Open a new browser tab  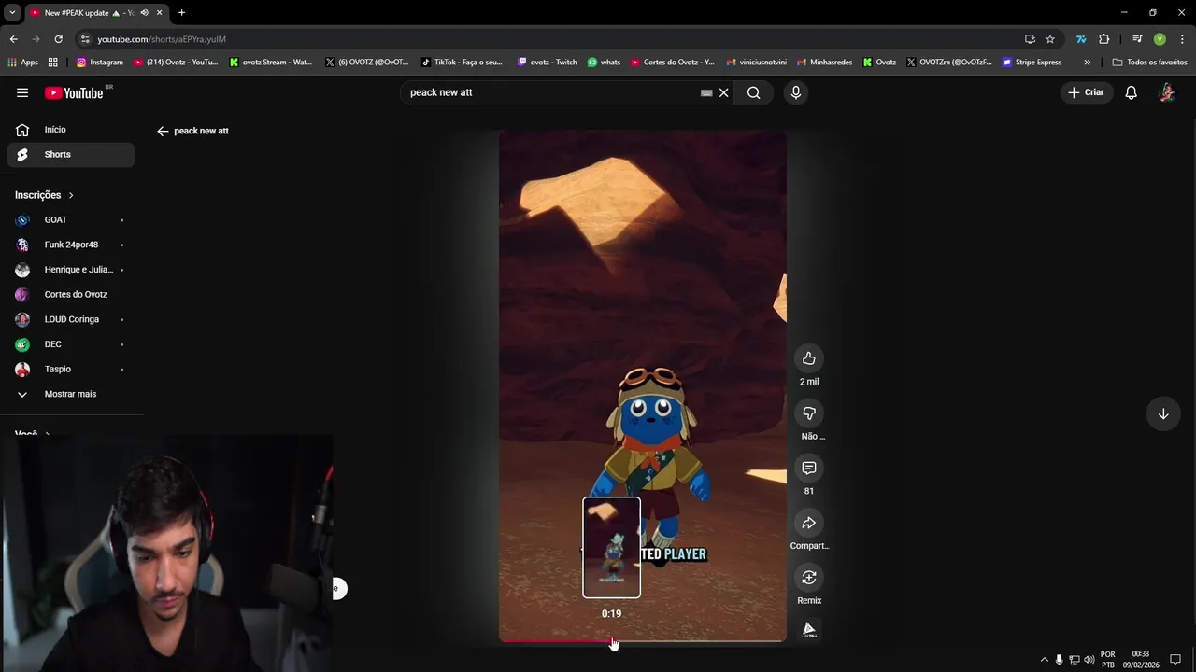(181, 13)
